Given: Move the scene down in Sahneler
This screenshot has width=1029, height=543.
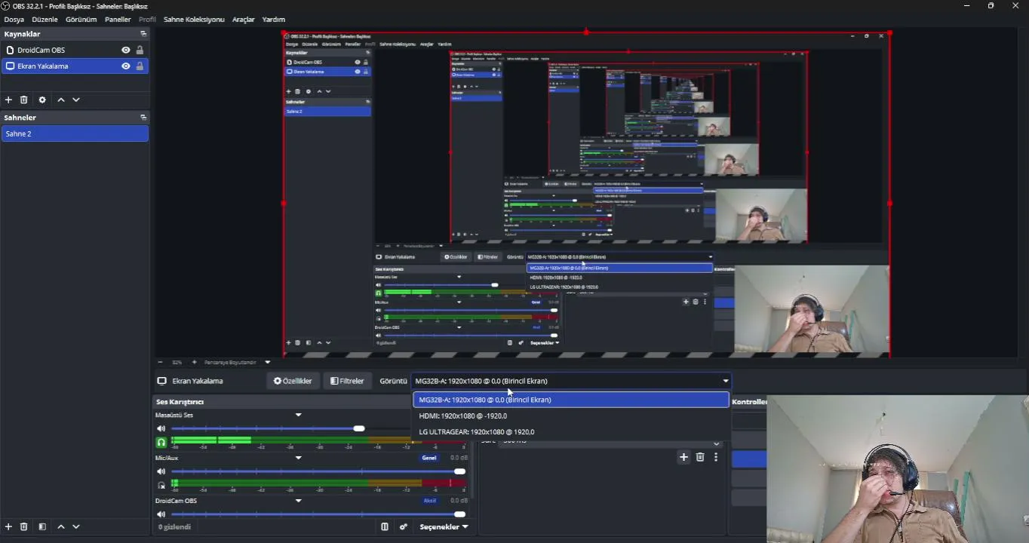Looking at the screenshot, I should (x=76, y=526).
